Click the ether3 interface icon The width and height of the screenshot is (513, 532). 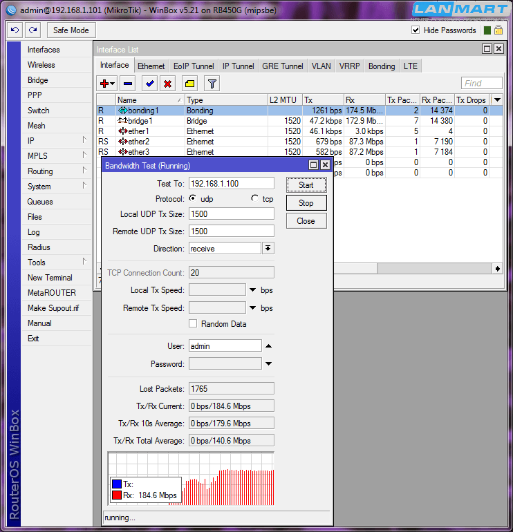[x=122, y=152]
